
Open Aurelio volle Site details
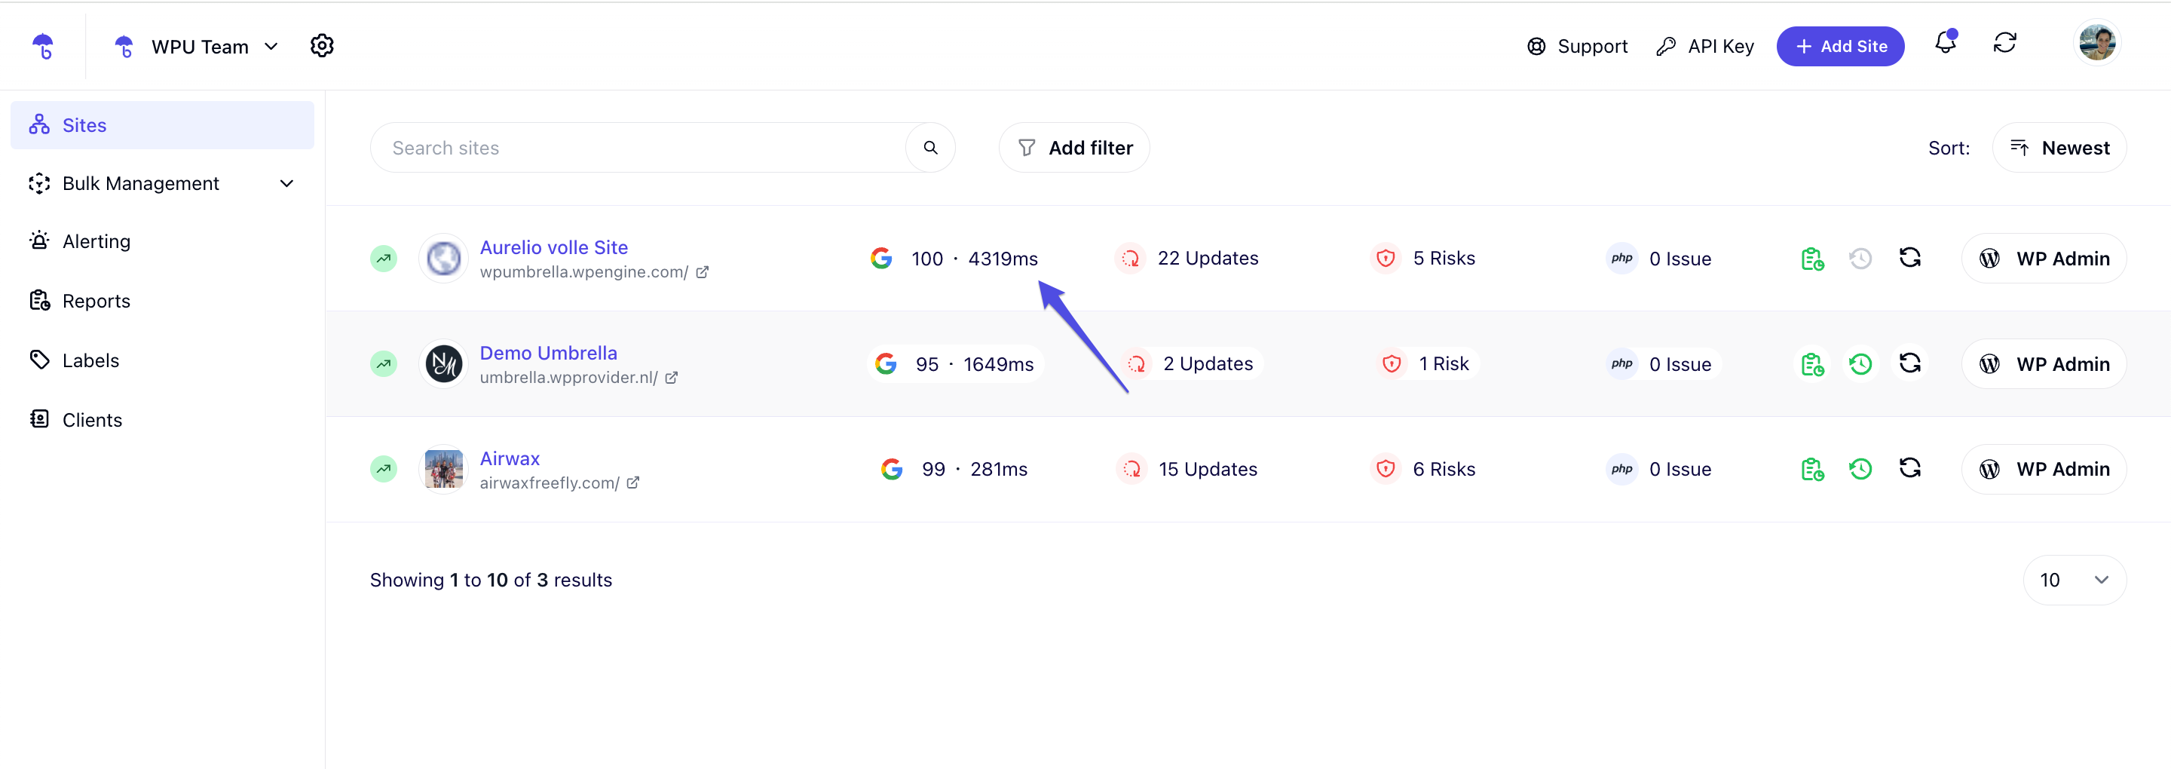554,247
